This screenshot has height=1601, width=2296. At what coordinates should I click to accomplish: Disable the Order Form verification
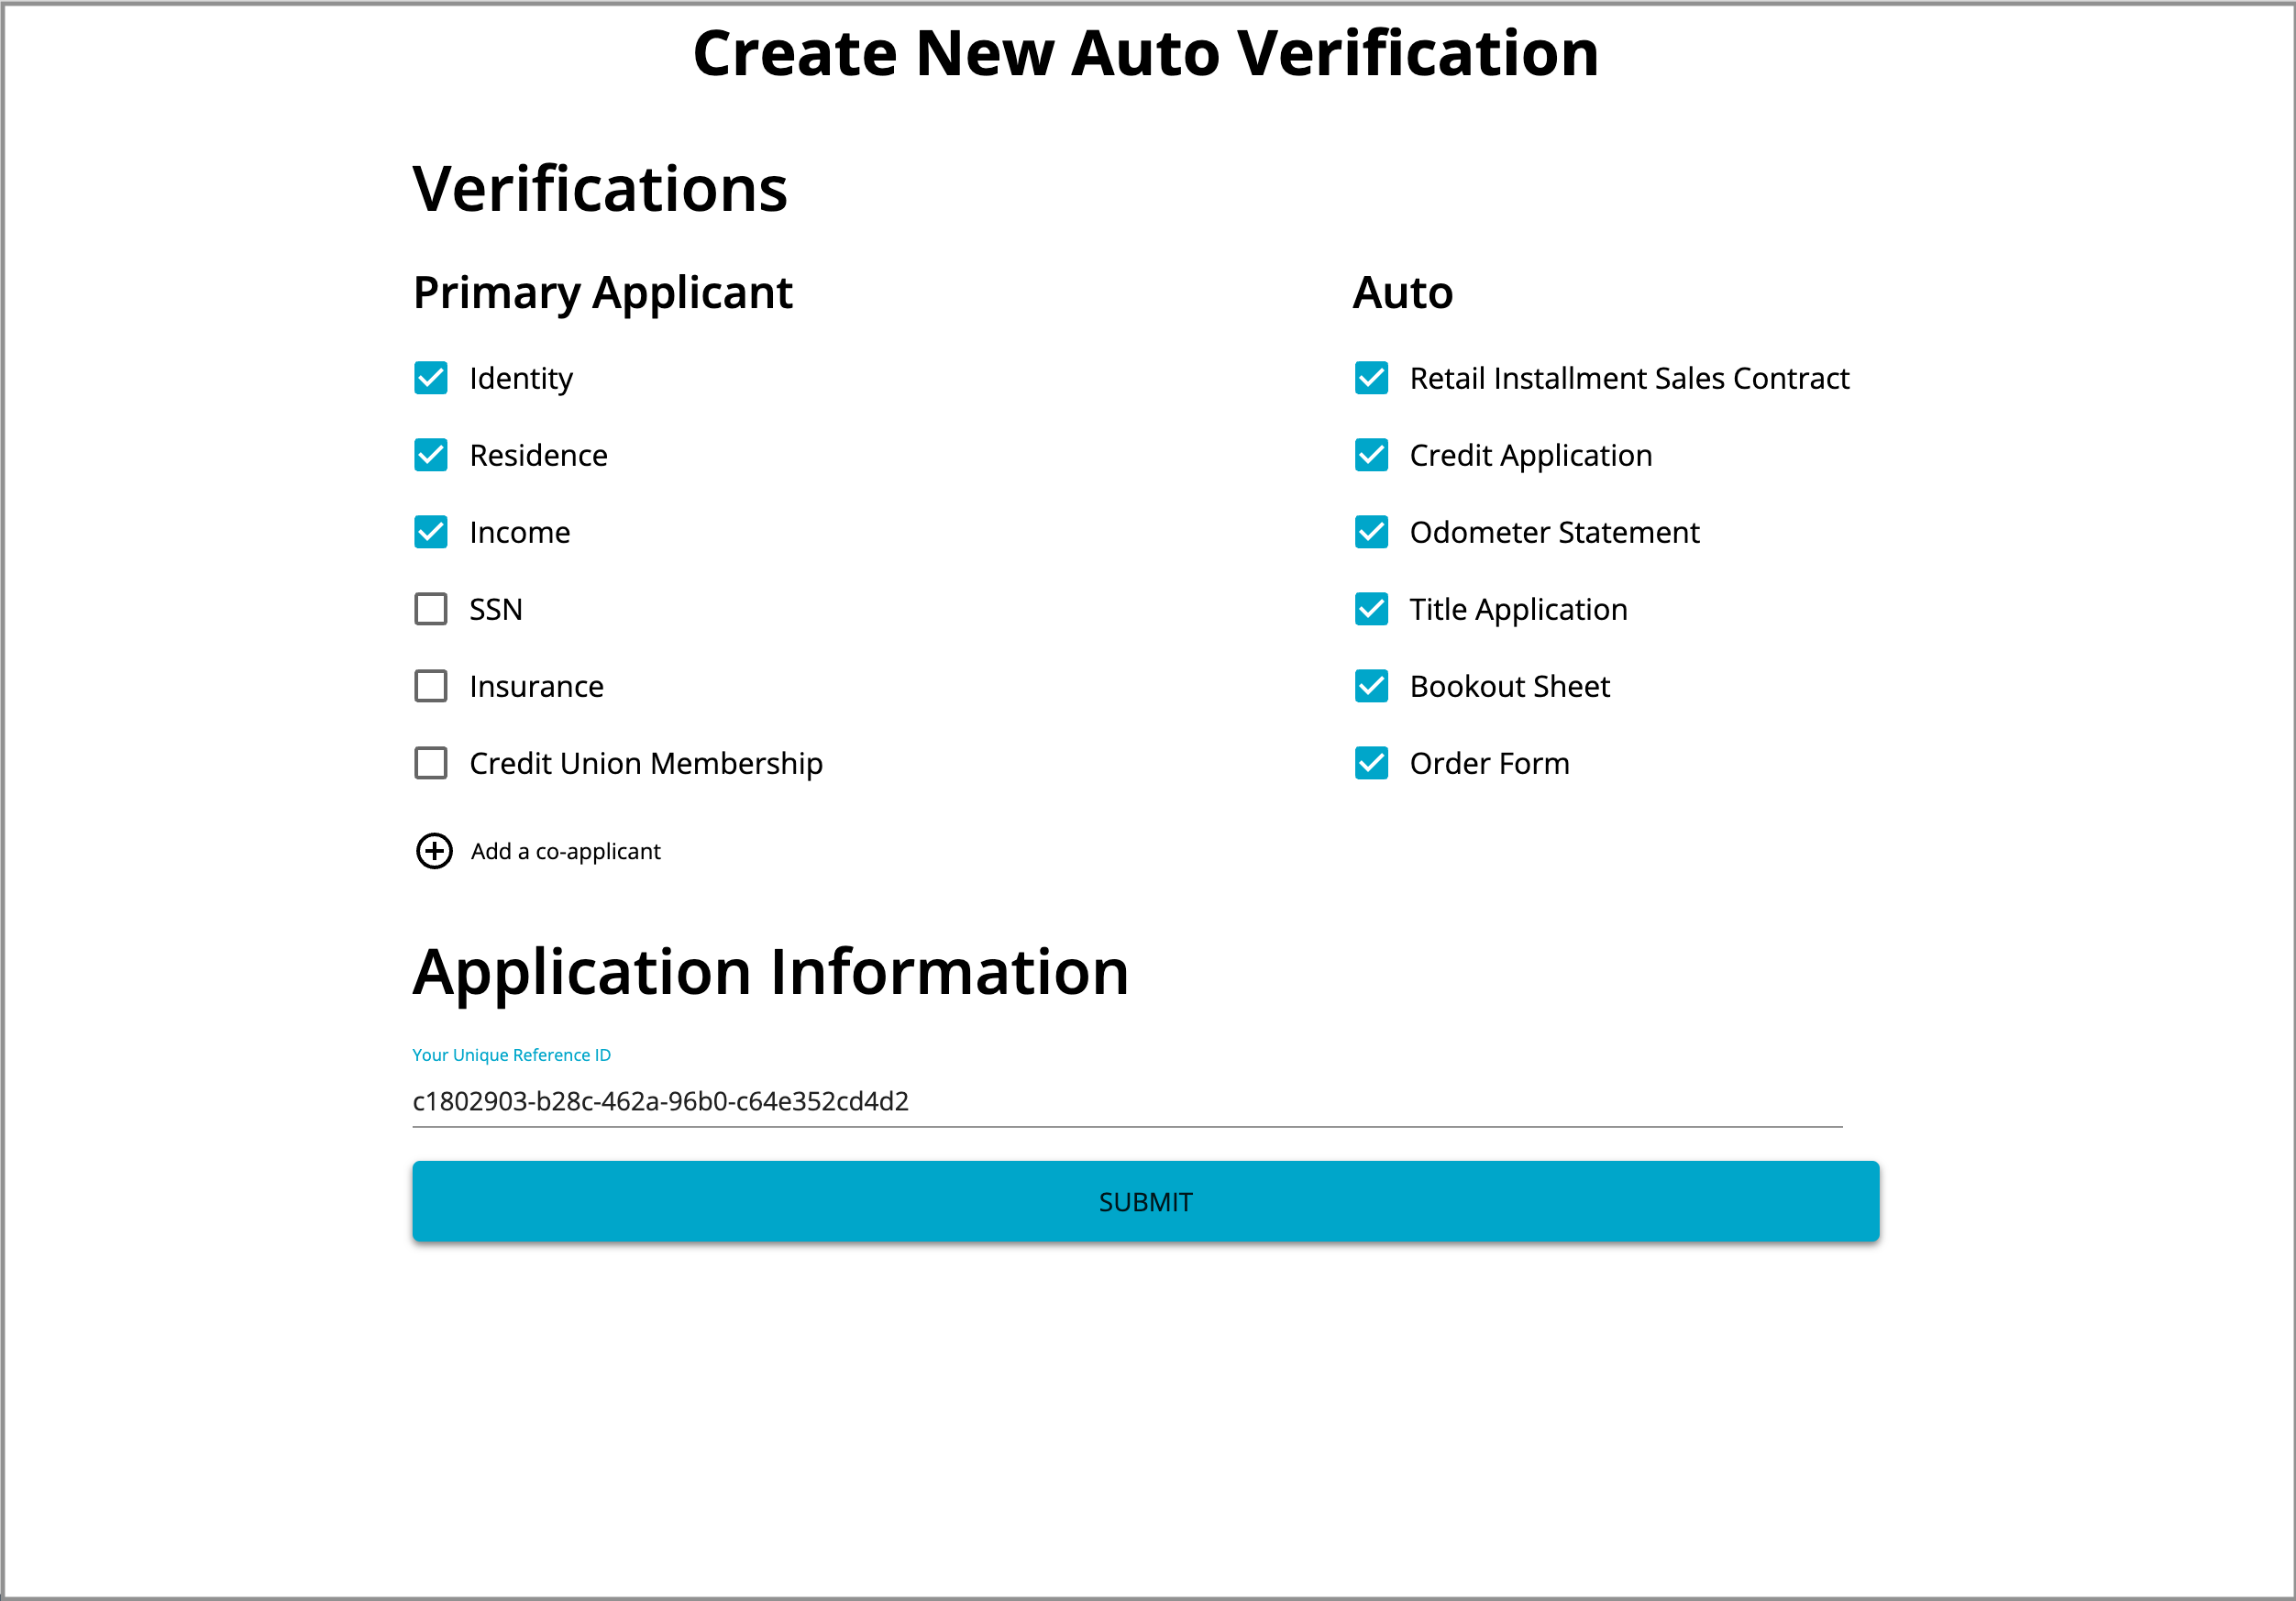point(1371,763)
